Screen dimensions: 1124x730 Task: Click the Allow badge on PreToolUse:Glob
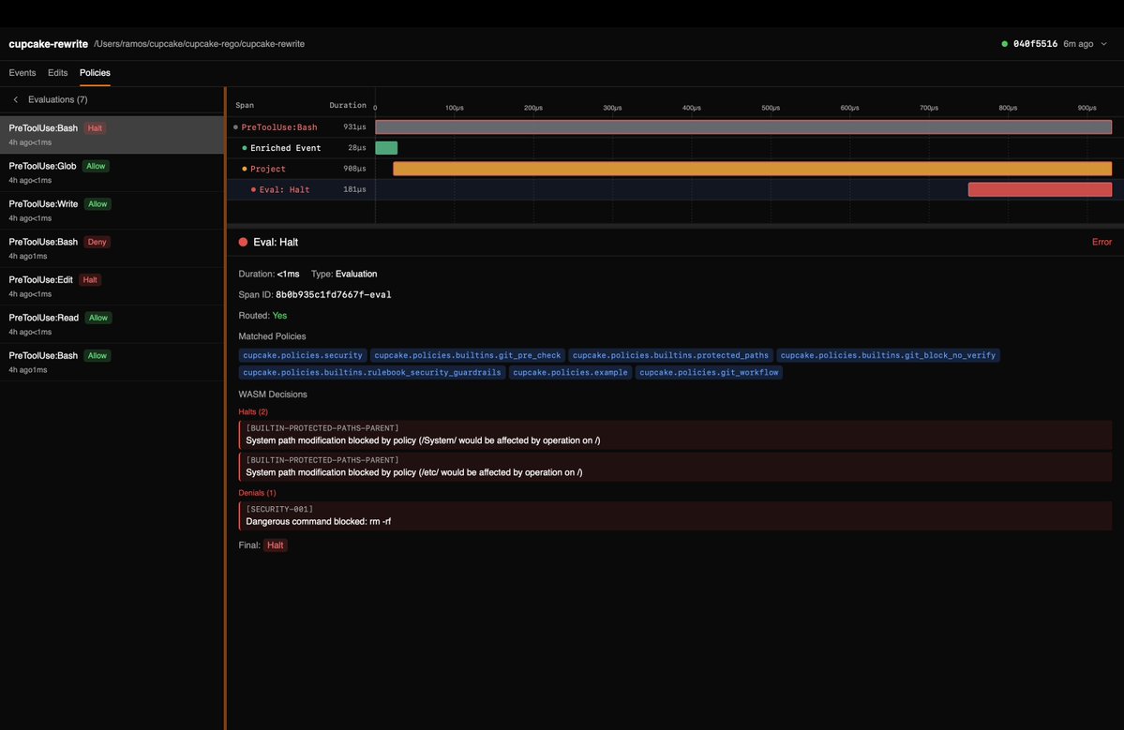click(x=96, y=166)
